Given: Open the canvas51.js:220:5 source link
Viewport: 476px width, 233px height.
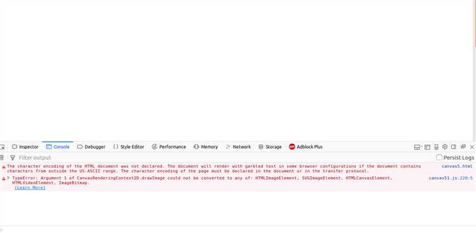Looking at the screenshot, I should 451,178.
